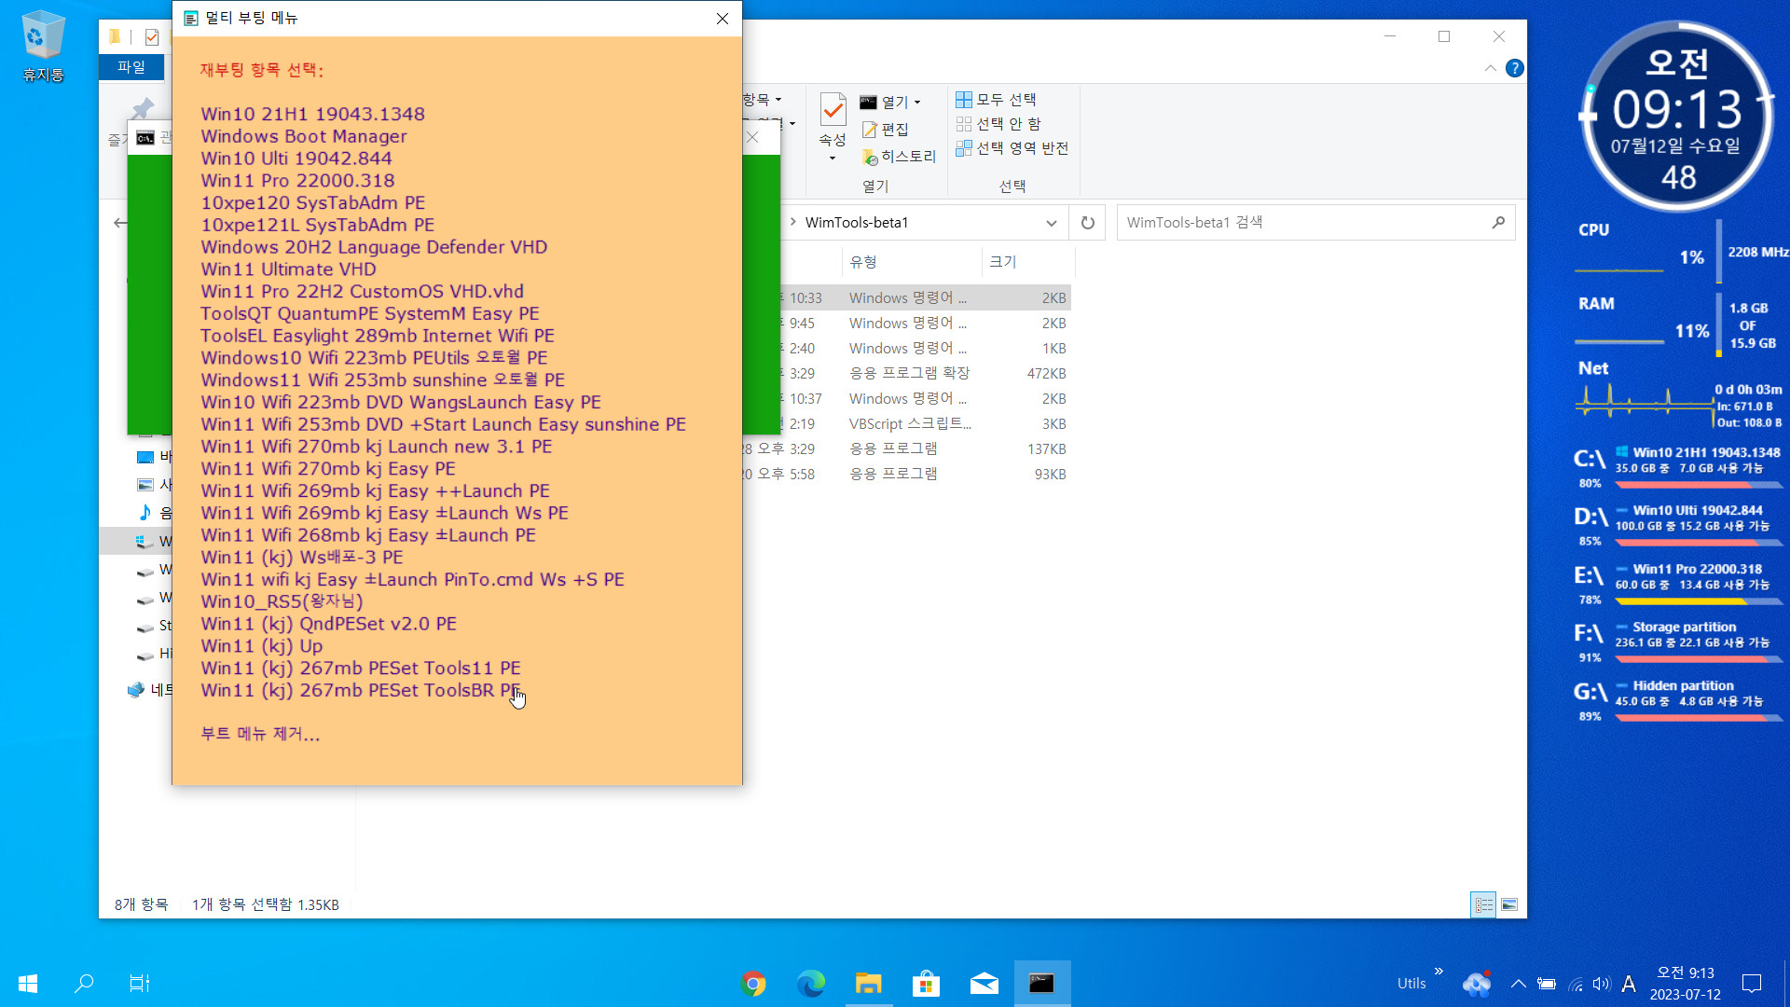Click the 네트워크 item in navigation pane
The height and width of the screenshot is (1007, 1790).
point(149,690)
